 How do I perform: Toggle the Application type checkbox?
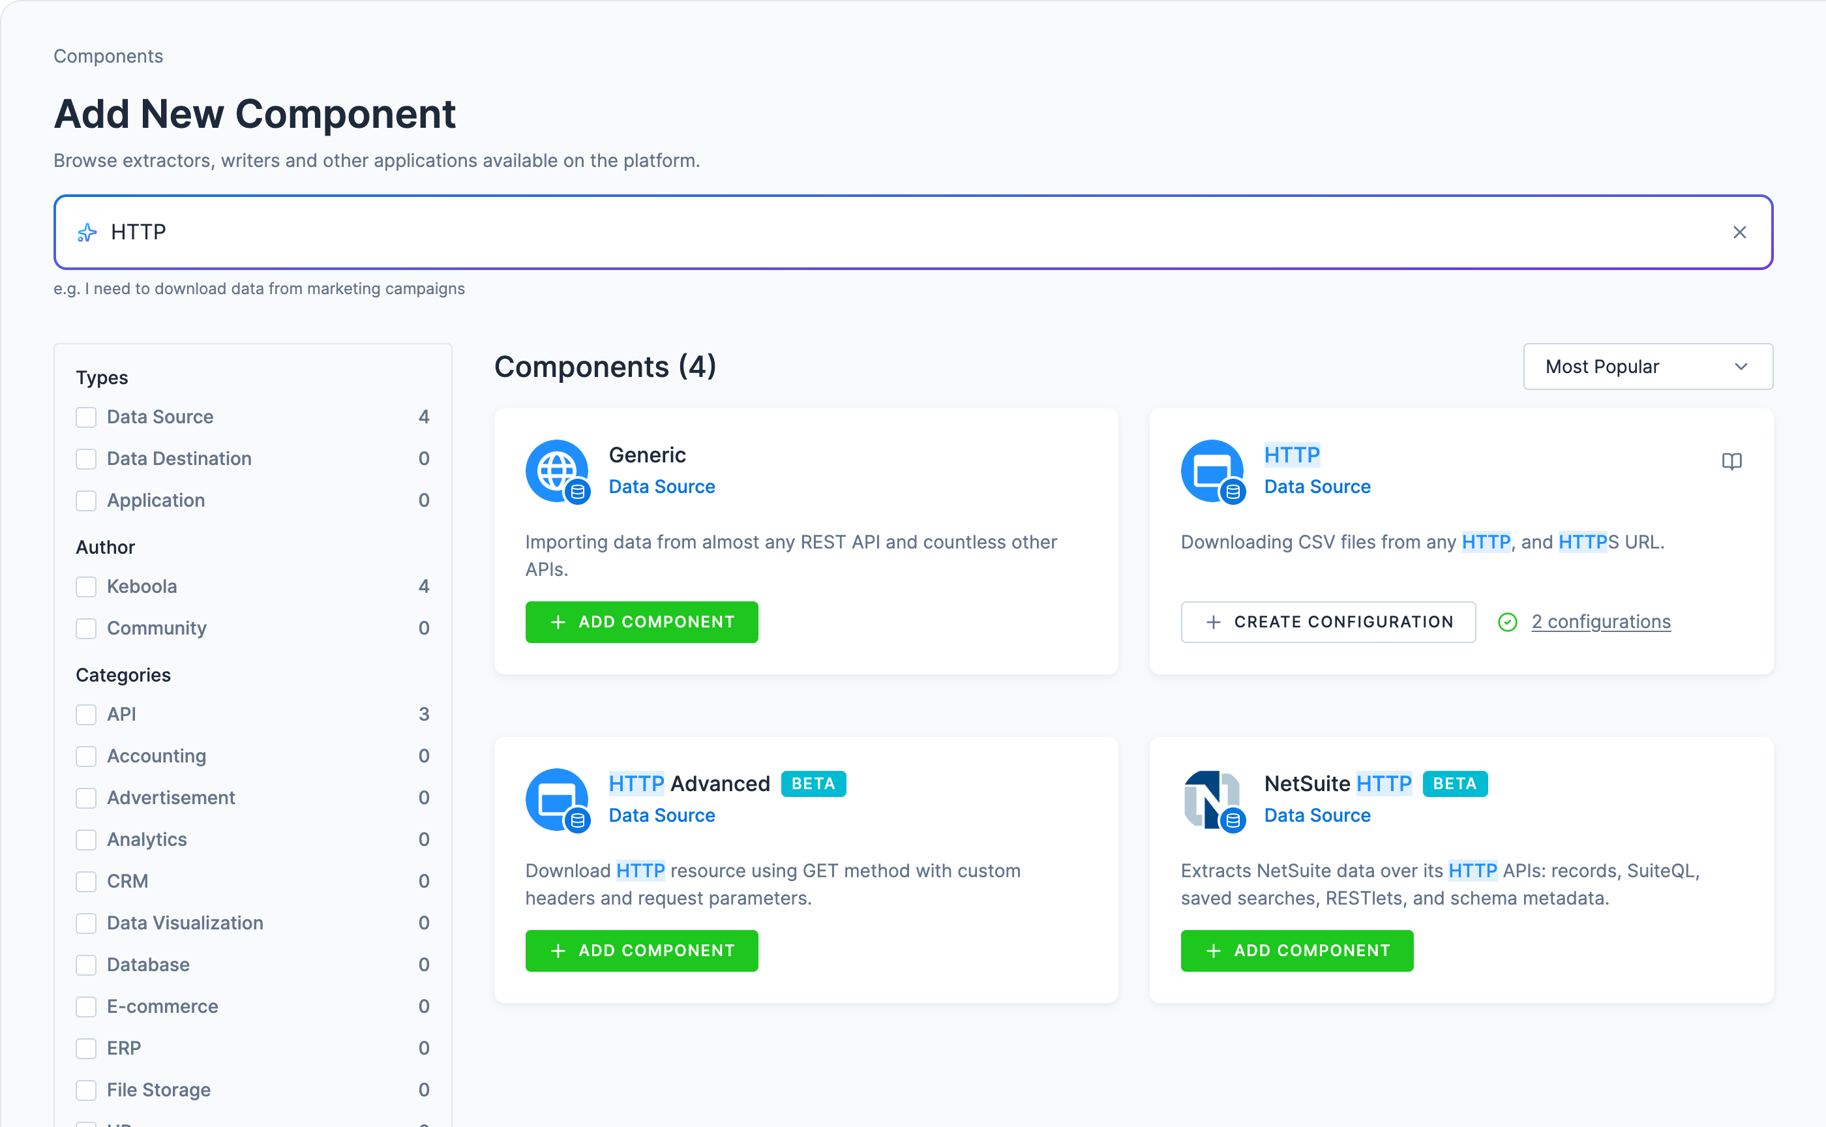pyautogui.click(x=87, y=501)
